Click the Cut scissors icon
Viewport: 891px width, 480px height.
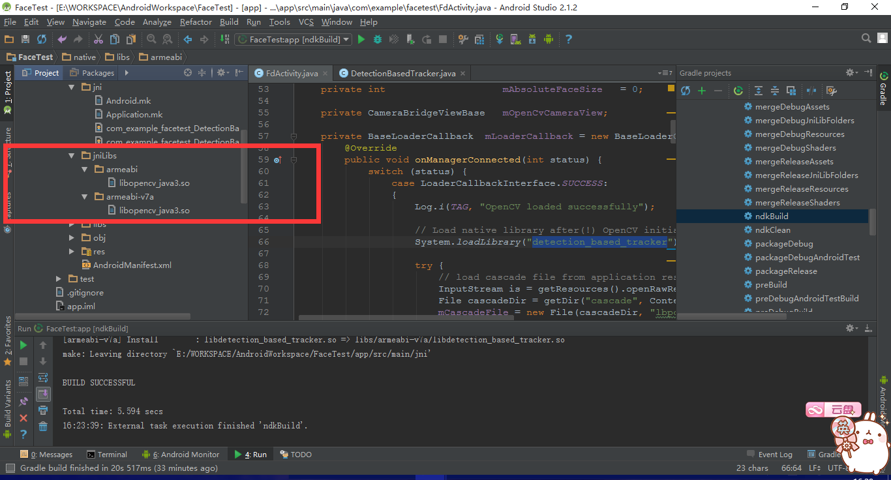coord(98,39)
